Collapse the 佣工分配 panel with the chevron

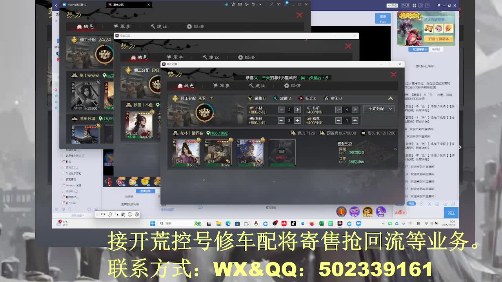point(390,98)
